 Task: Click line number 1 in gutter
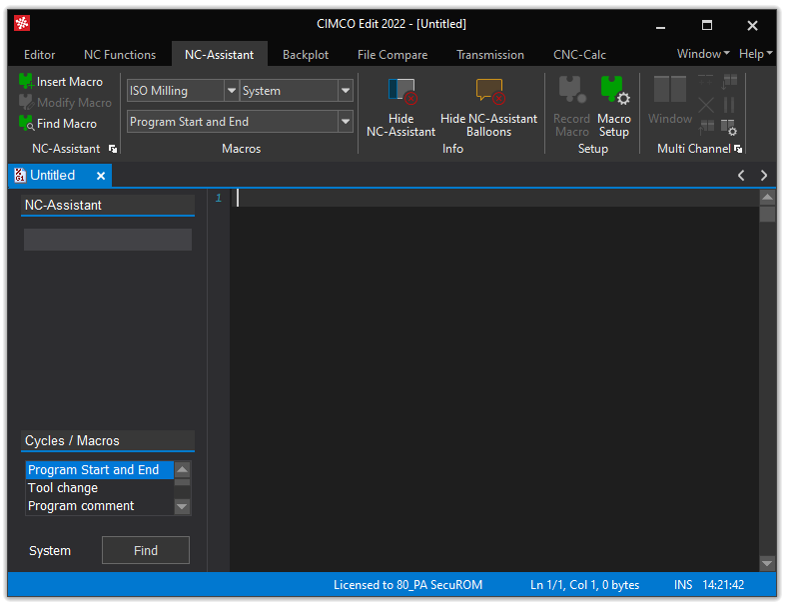[219, 198]
